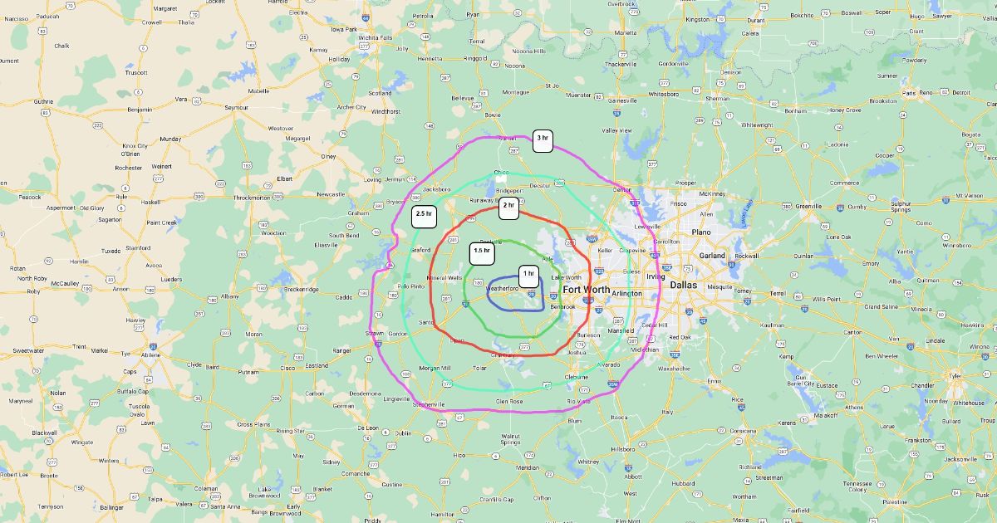Select the 'Eastland' town label
This screenshot has height=523, width=997.
coord(317,365)
